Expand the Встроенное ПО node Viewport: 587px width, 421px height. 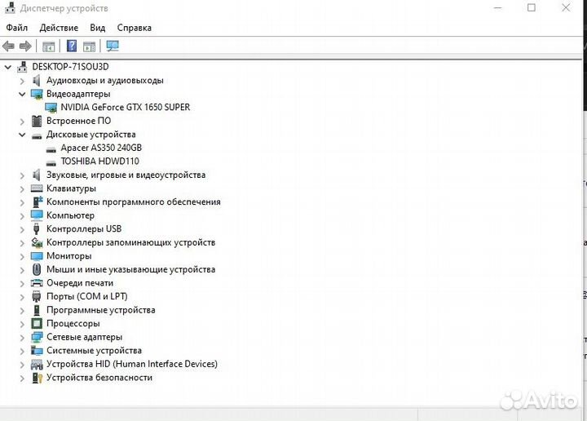pyautogui.click(x=22, y=122)
